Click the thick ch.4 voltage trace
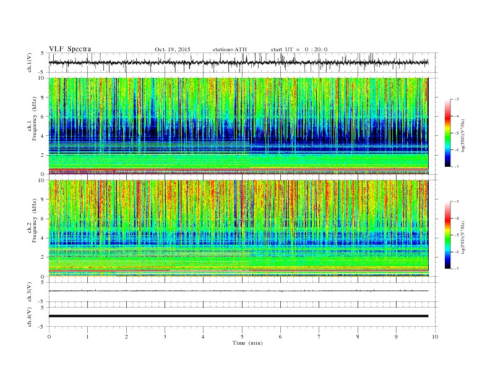490x378 pixels. (238, 316)
